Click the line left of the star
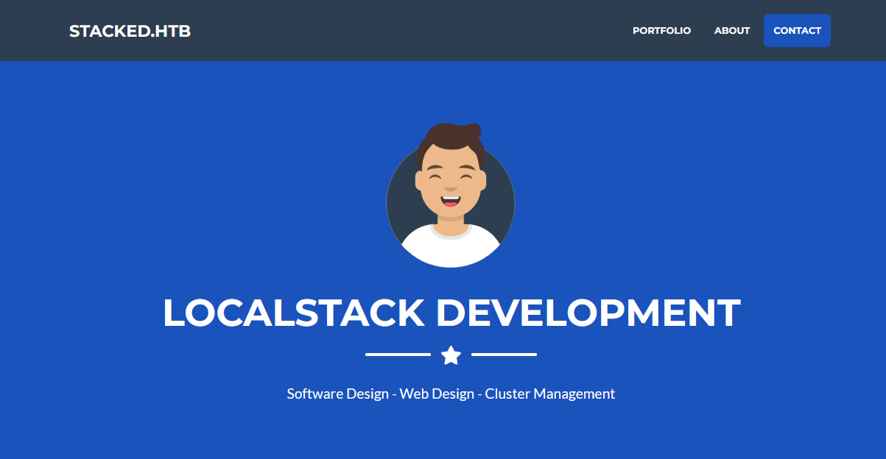 tap(398, 355)
